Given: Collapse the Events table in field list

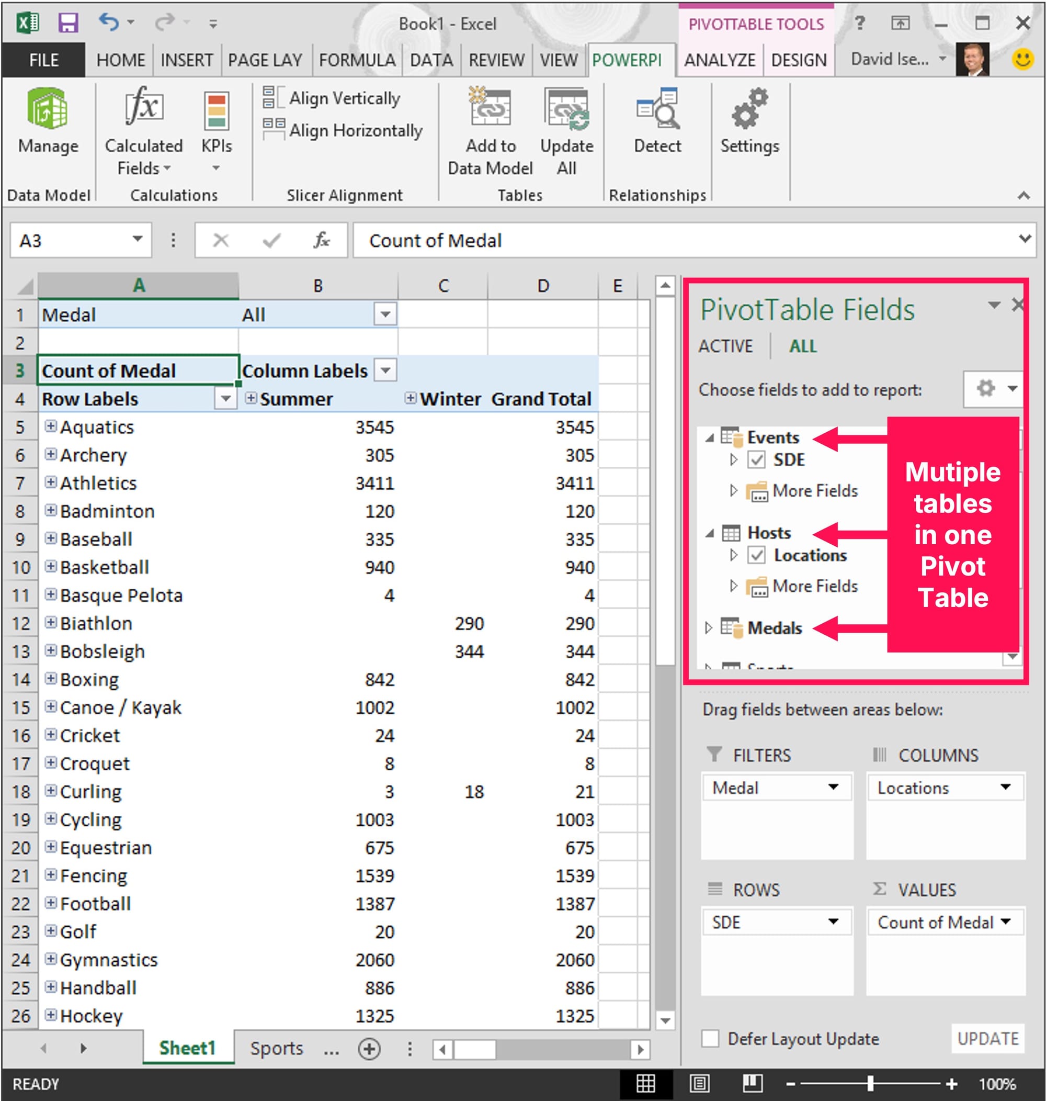Looking at the screenshot, I should click(x=709, y=438).
